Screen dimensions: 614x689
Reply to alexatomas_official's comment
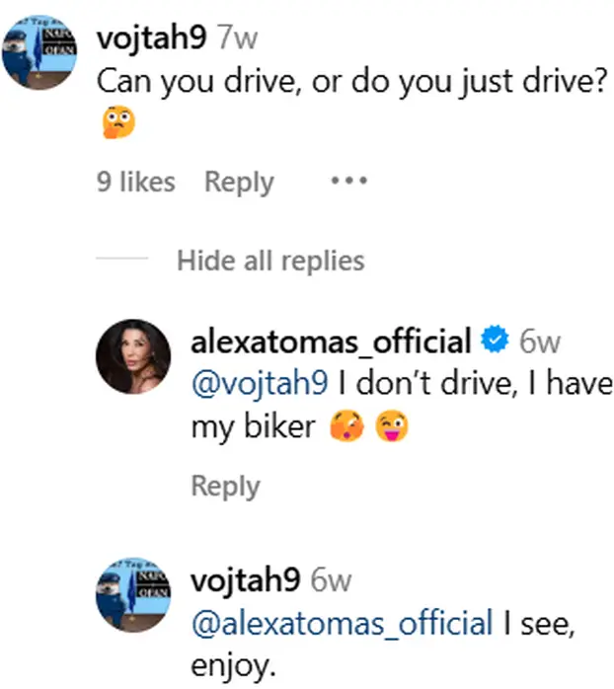click(224, 486)
